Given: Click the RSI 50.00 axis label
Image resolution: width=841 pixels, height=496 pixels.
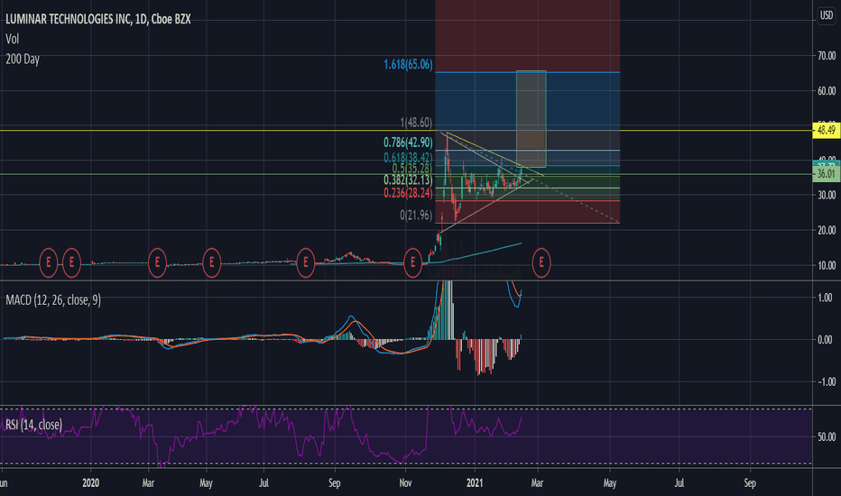Looking at the screenshot, I should (x=827, y=437).
